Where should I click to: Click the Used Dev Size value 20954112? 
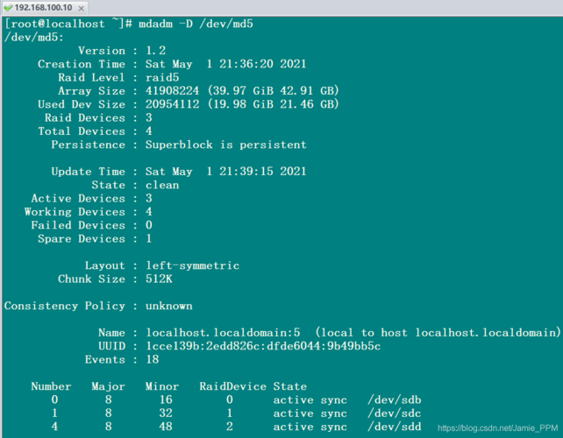172,104
